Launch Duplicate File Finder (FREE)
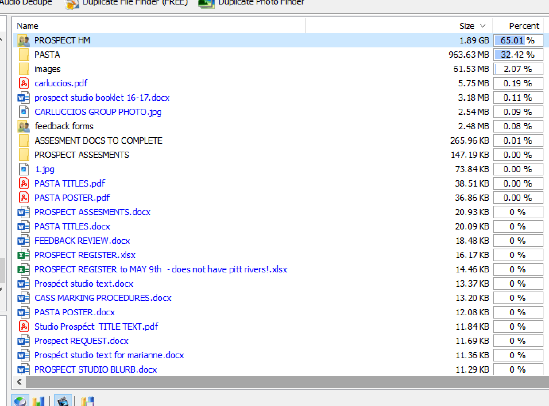 135,3
